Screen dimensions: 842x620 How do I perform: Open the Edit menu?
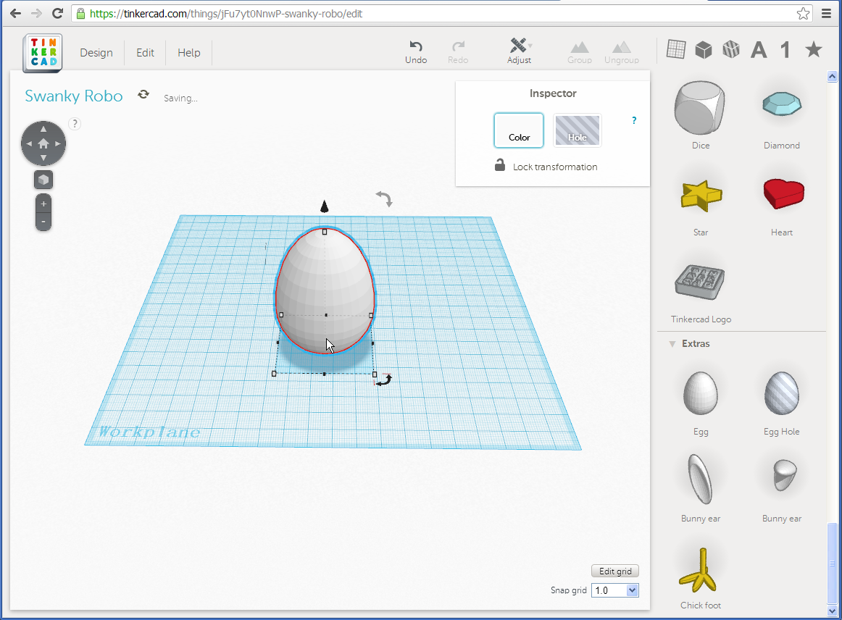[146, 53]
